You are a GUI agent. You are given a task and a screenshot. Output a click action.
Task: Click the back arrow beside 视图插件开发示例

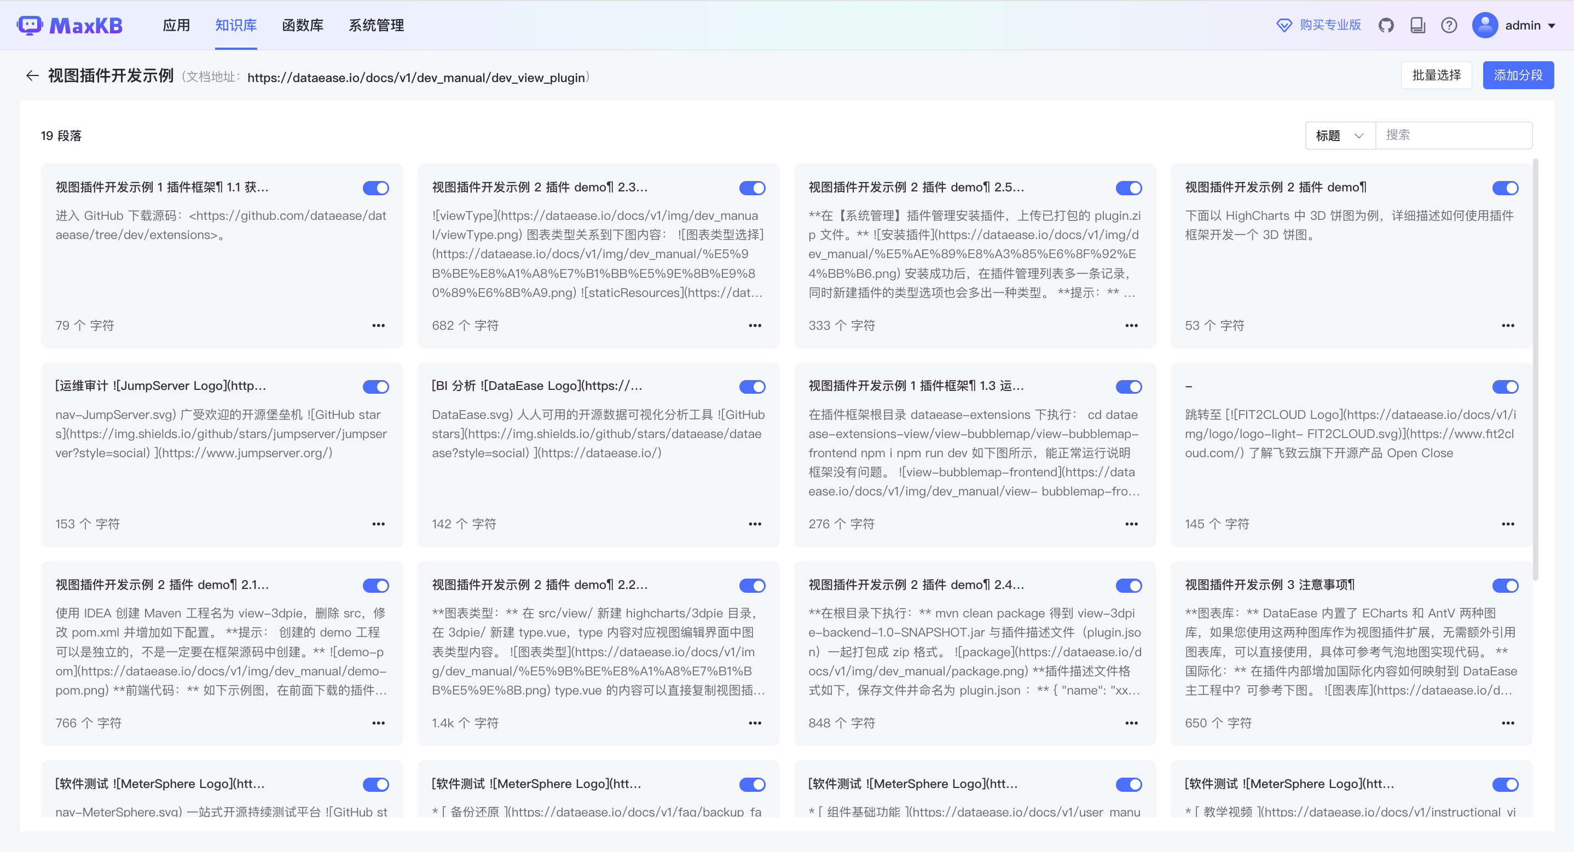tap(32, 75)
